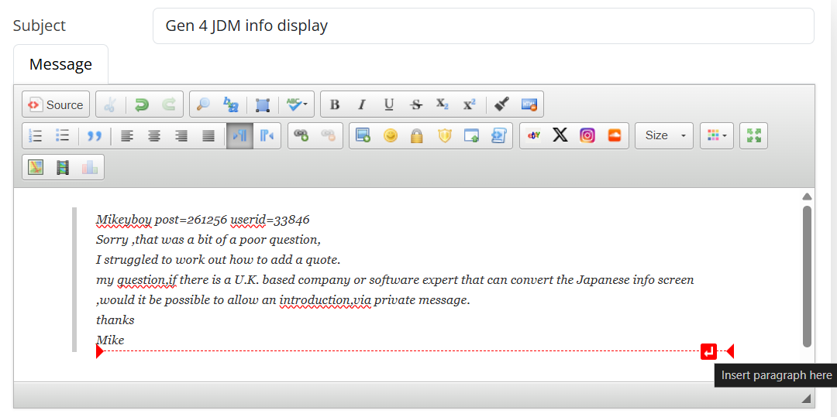Screen dimensions: 837x417
Task: Embed an X (Twitter) post
Action: point(560,135)
